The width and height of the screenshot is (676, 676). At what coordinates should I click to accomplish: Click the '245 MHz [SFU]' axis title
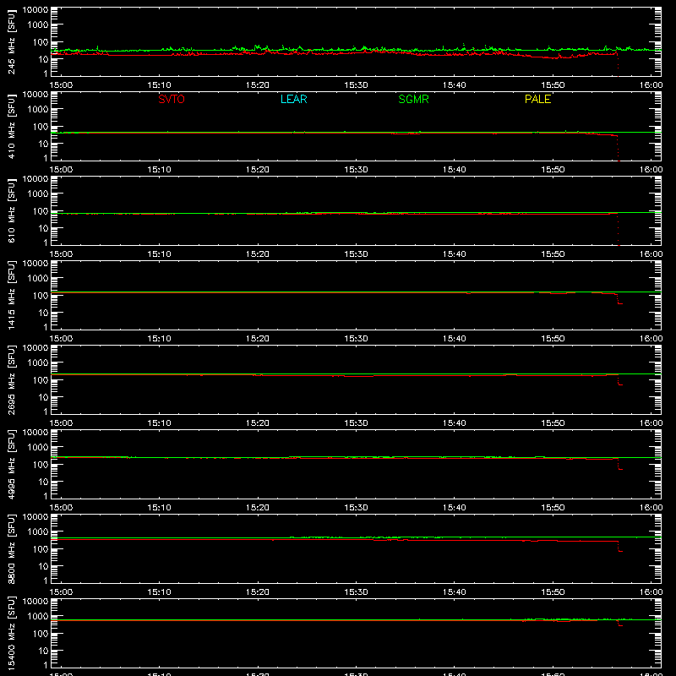click(x=11, y=42)
